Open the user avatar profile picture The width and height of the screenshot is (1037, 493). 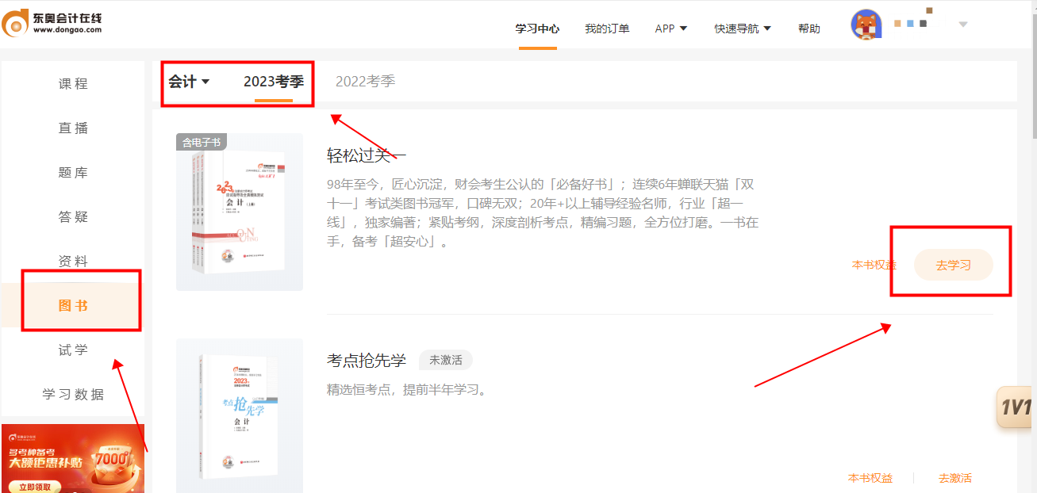866,25
